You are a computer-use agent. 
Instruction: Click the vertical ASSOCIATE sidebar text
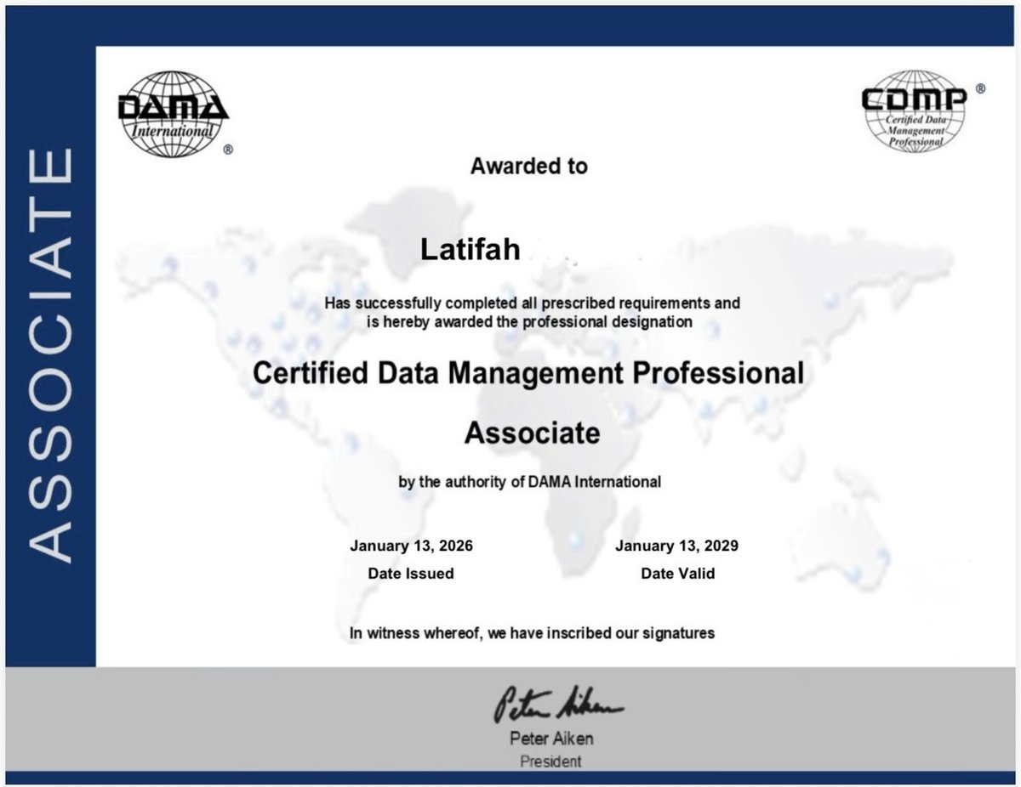(50, 356)
